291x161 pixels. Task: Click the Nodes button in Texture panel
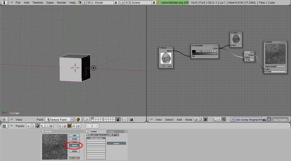click(x=116, y=143)
